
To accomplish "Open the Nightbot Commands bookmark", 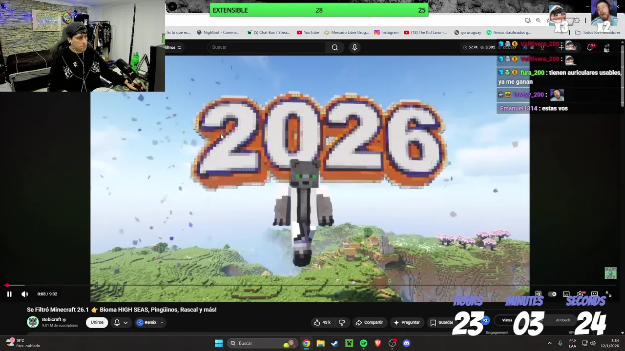I will pos(218,33).
